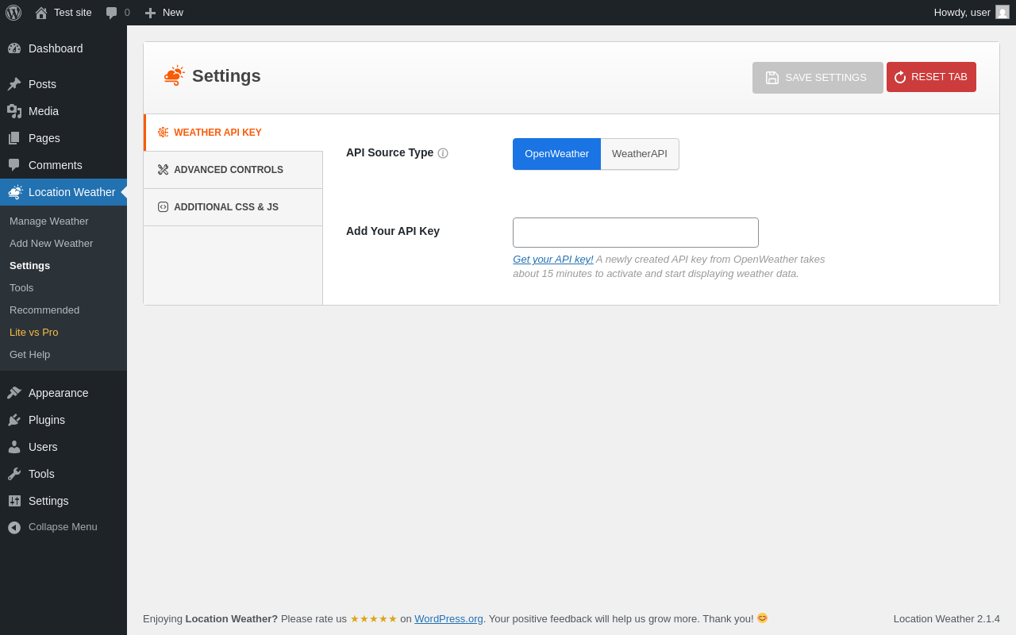The width and height of the screenshot is (1016, 635).
Task: Click the Save Settings button
Action: (817, 78)
